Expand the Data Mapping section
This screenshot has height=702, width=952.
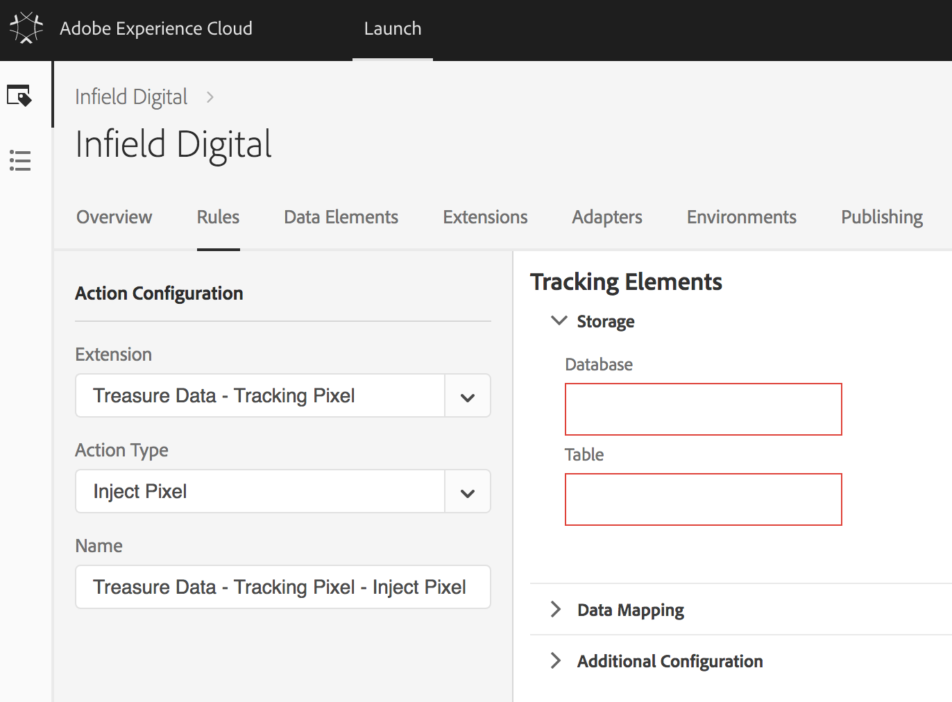tap(556, 610)
